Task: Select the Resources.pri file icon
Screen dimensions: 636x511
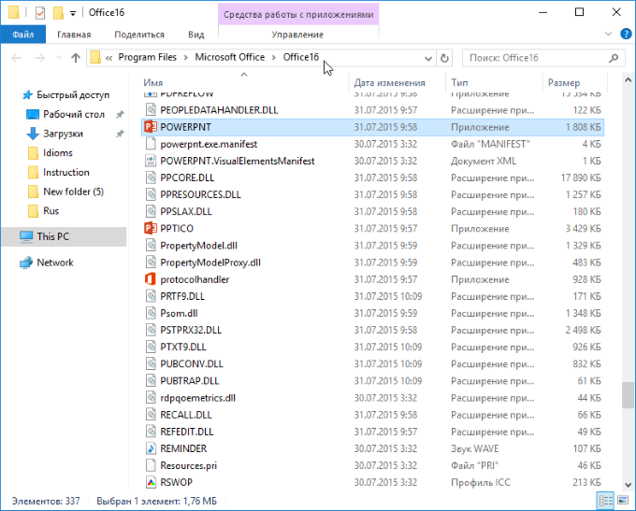Action: click(x=151, y=465)
